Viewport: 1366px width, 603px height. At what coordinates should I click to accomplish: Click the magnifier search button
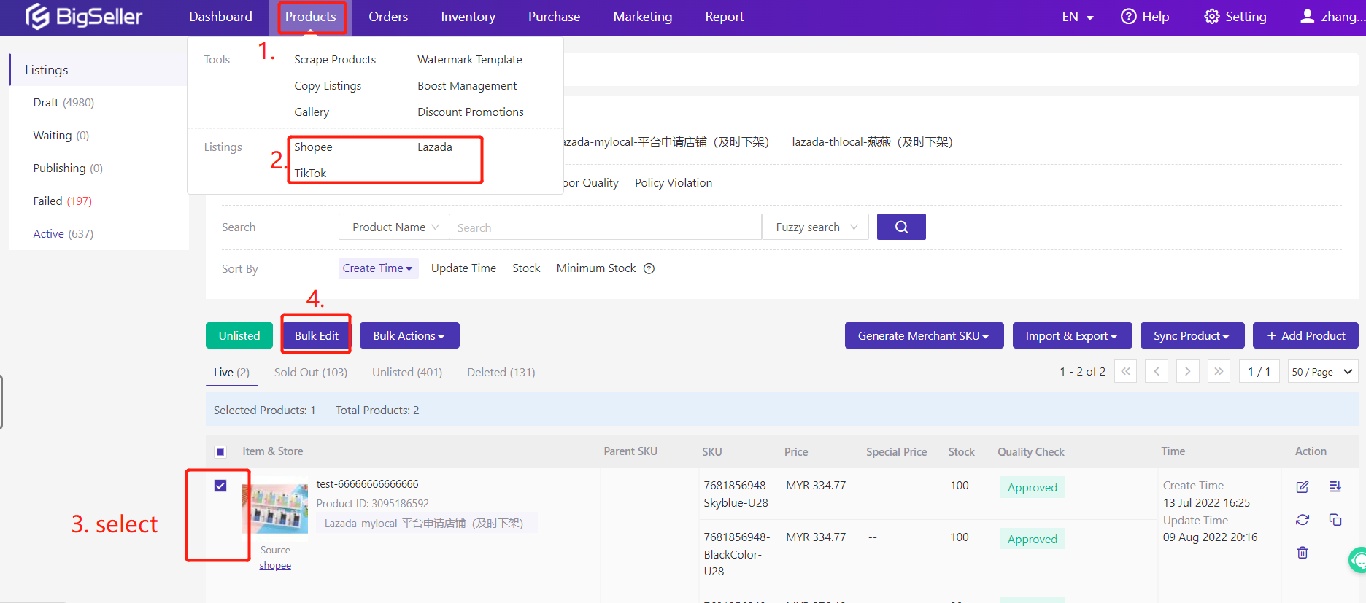[901, 227]
